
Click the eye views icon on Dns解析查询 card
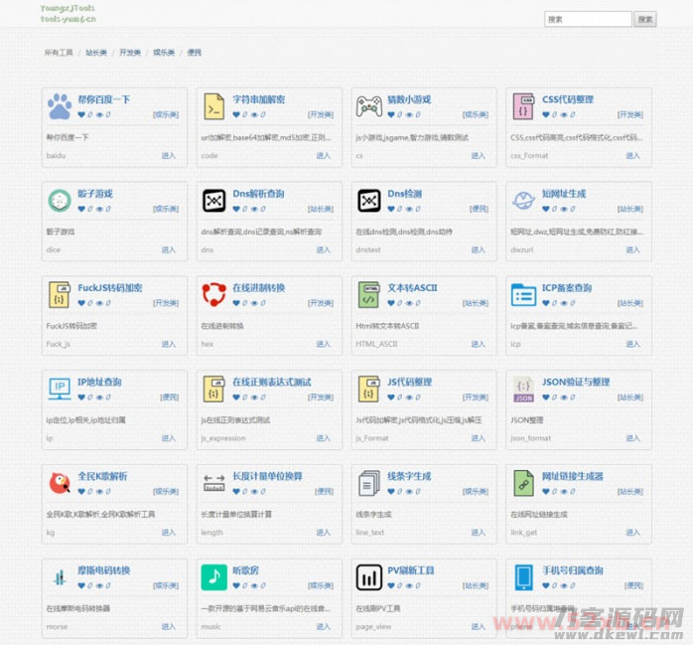click(254, 209)
